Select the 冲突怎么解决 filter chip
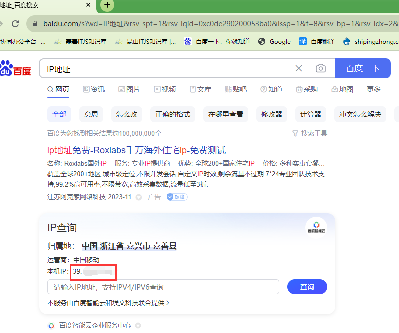 [x=360, y=114]
